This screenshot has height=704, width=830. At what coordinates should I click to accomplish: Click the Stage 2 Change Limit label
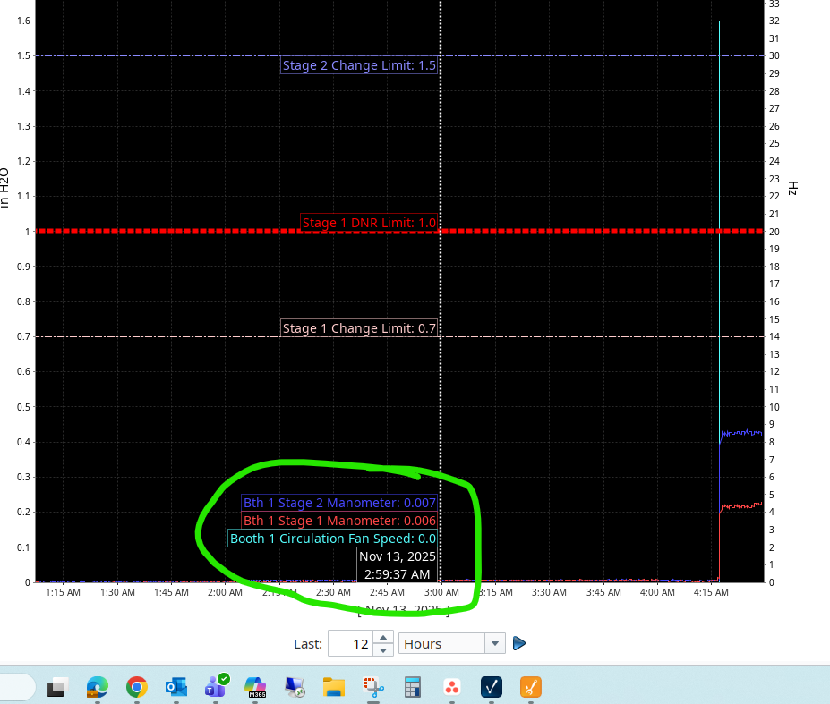359,65
